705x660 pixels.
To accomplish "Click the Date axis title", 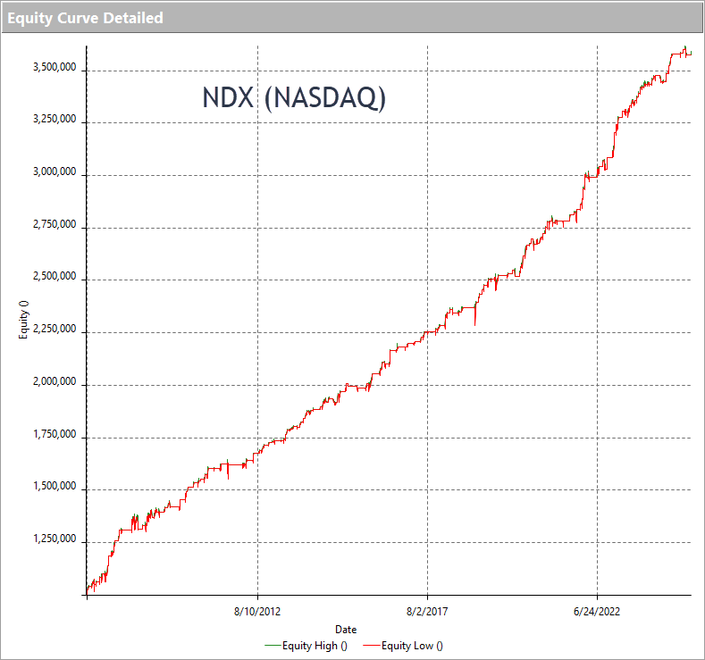I will [346, 629].
